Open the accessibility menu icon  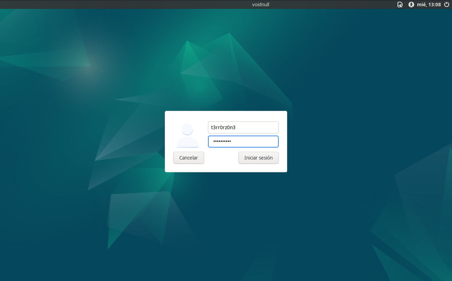point(411,5)
